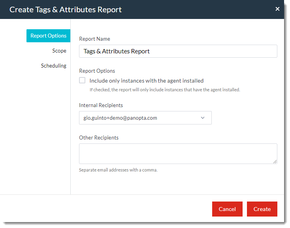The image size is (290, 228).
Task: Click the Internal Recipients label
Action: click(101, 105)
